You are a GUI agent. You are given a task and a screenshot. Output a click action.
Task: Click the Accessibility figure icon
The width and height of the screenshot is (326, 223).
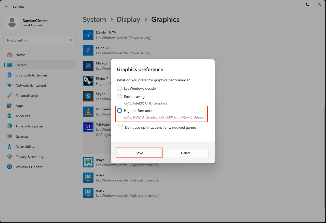[9, 147]
